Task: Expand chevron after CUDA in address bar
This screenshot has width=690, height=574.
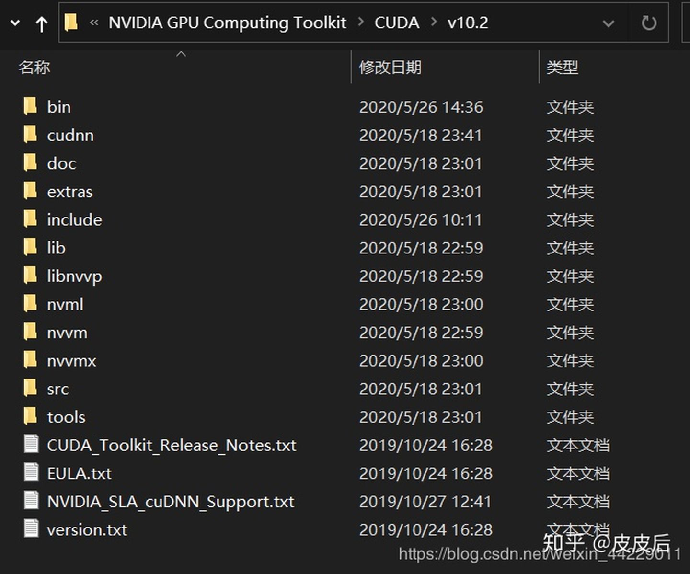Action: (x=434, y=23)
